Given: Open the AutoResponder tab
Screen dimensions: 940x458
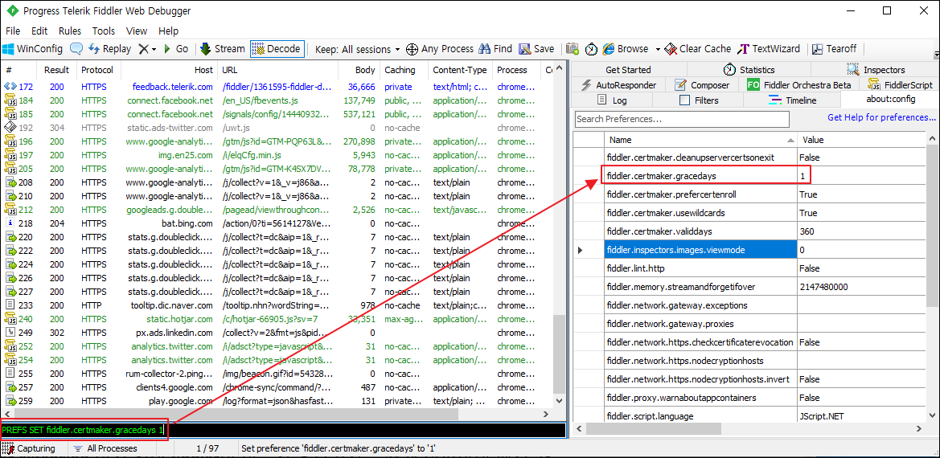Looking at the screenshot, I should 618,85.
